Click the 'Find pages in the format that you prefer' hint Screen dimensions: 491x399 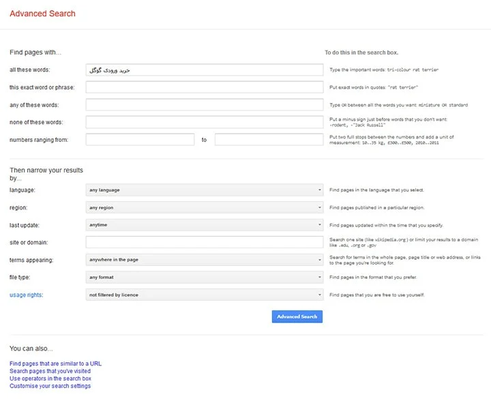(373, 277)
